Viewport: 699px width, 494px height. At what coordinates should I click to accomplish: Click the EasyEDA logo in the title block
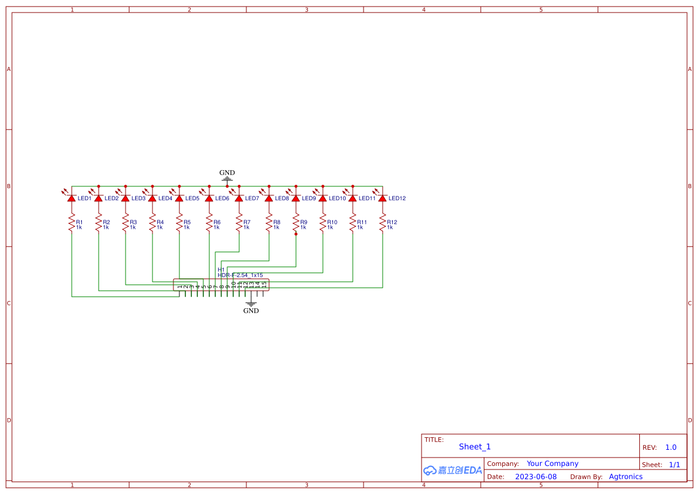pyautogui.click(x=453, y=471)
